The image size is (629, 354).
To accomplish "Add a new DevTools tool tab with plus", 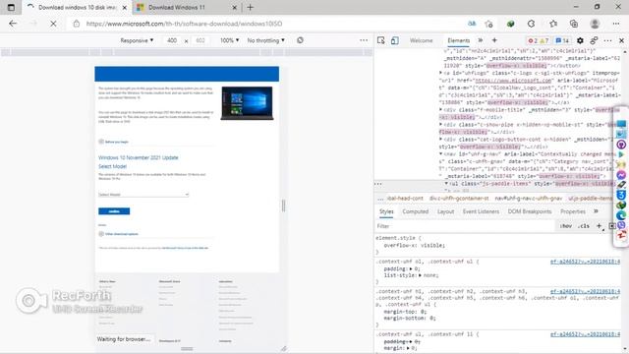I will pyautogui.click(x=494, y=40).
